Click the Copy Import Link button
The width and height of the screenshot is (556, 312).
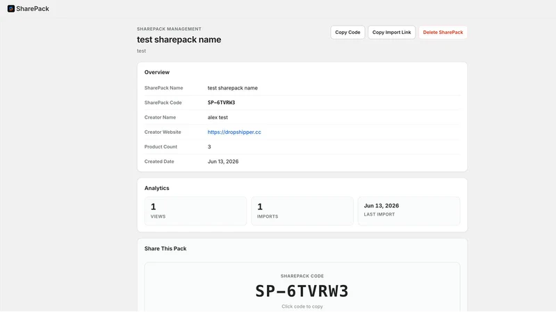coord(391,32)
